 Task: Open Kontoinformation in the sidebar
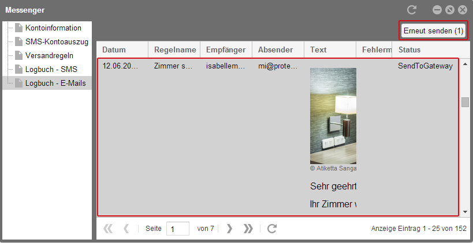(x=53, y=28)
